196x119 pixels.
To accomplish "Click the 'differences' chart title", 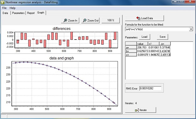I will point(61,29).
